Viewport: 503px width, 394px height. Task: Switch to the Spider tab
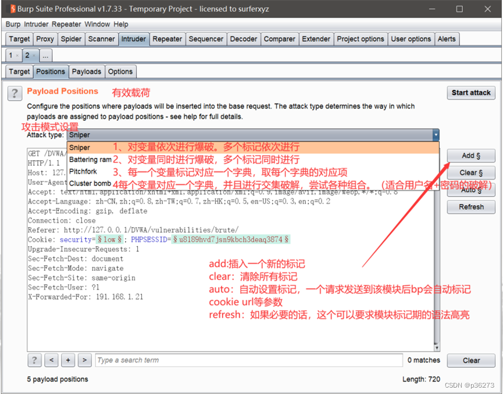point(71,39)
